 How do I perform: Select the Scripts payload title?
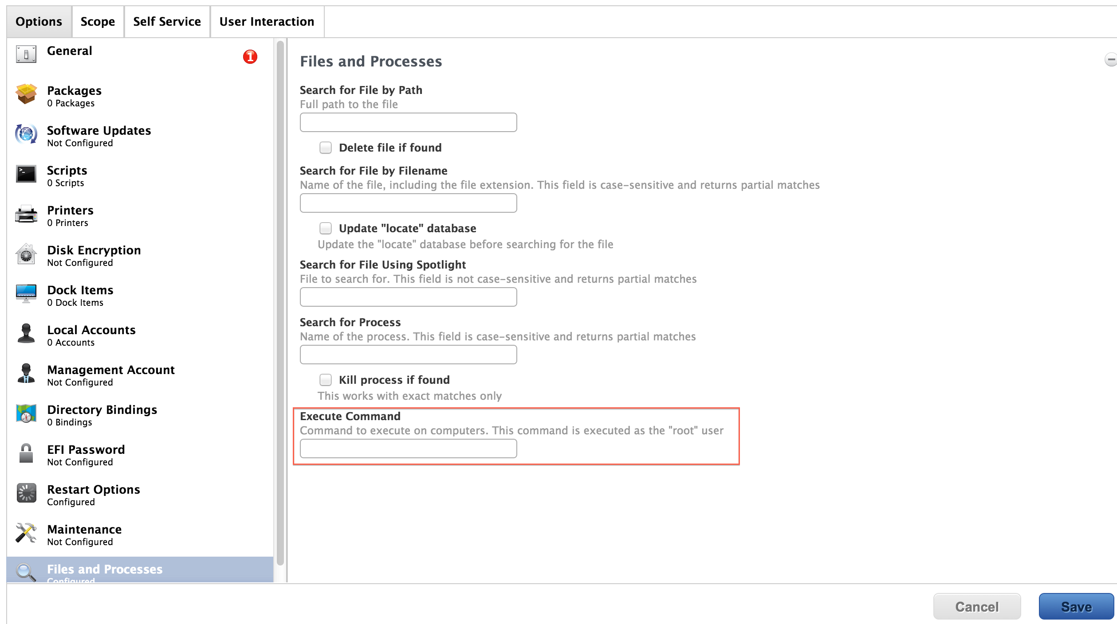[x=67, y=171]
